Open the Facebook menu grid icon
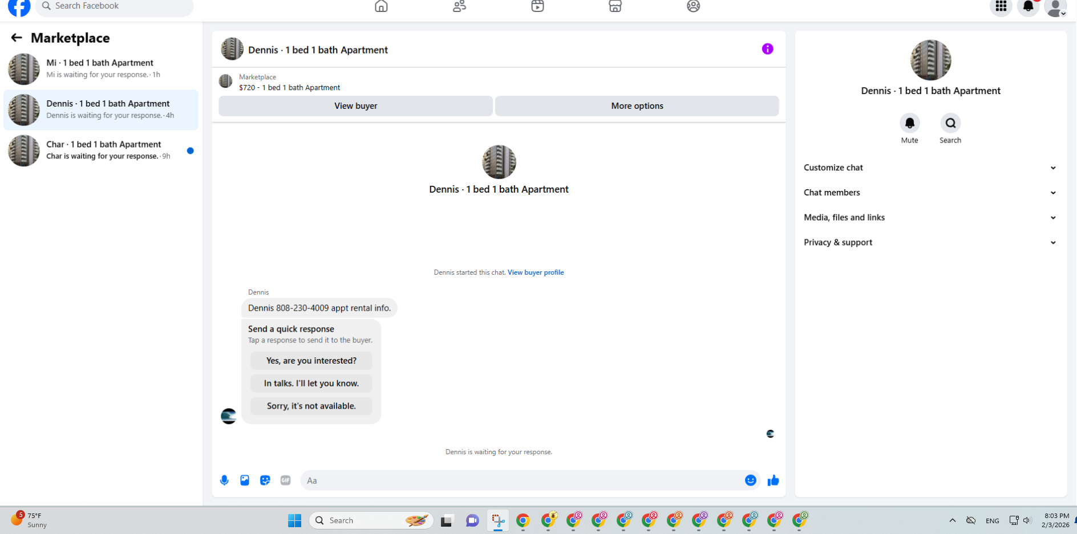Viewport: 1077px width, 534px height. click(x=1001, y=7)
